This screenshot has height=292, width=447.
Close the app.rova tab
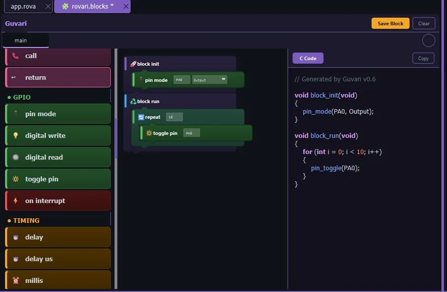(x=48, y=6)
